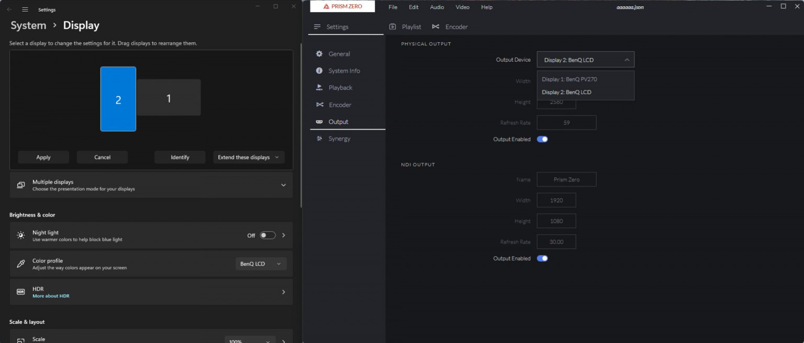
Task: Click the General gear icon in sidebar
Action: pos(319,54)
